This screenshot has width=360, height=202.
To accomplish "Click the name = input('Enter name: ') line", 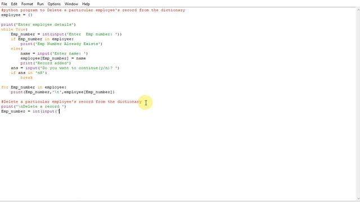I will click(x=54, y=53).
